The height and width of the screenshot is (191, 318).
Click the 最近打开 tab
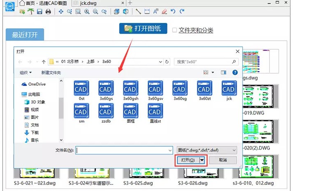[25, 34]
